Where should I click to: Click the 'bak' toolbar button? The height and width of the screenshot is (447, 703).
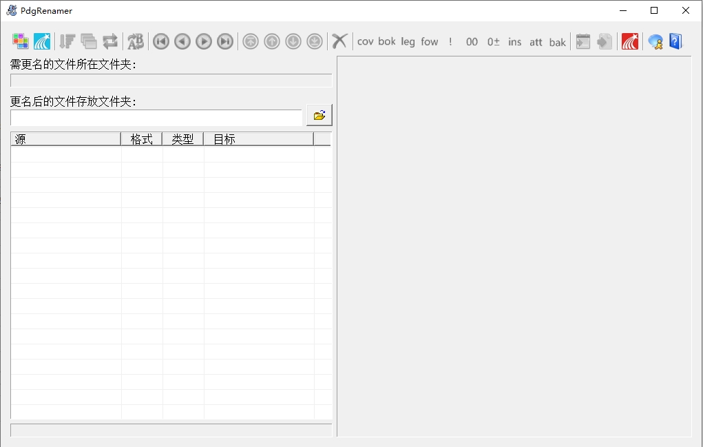point(557,42)
